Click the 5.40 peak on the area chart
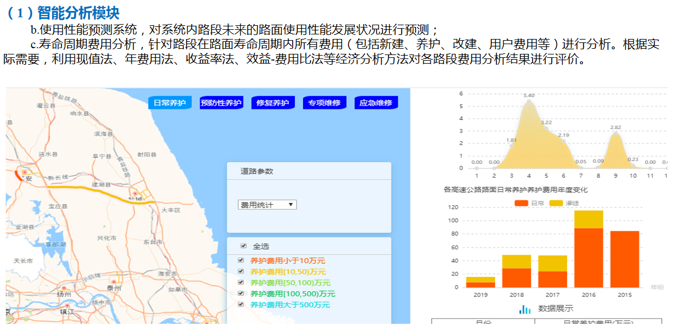Viewport: 679px width, 333px height. [529, 101]
